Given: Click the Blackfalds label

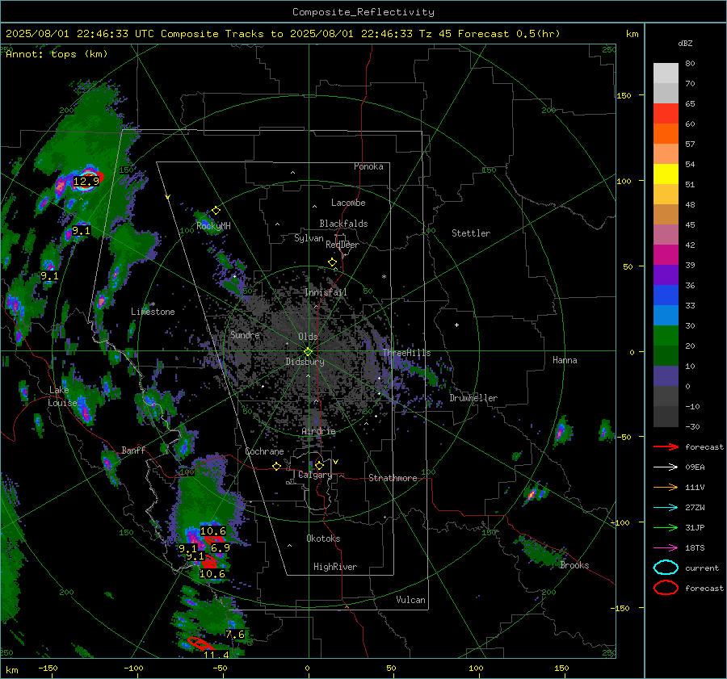Looking at the screenshot, I should [343, 224].
